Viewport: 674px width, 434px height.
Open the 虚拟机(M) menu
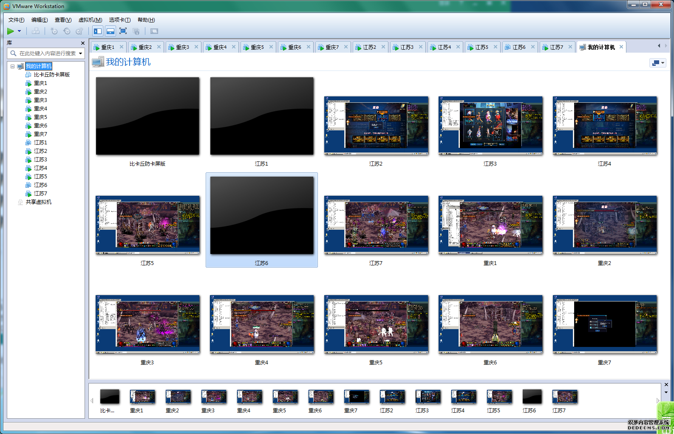(x=90, y=20)
